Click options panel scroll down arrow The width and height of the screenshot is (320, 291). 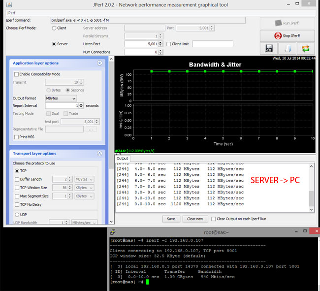pos(111,222)
